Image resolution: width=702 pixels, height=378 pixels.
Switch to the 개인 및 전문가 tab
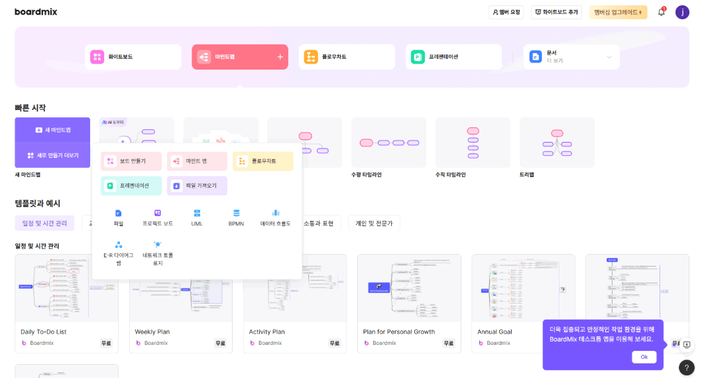point(374,223)
